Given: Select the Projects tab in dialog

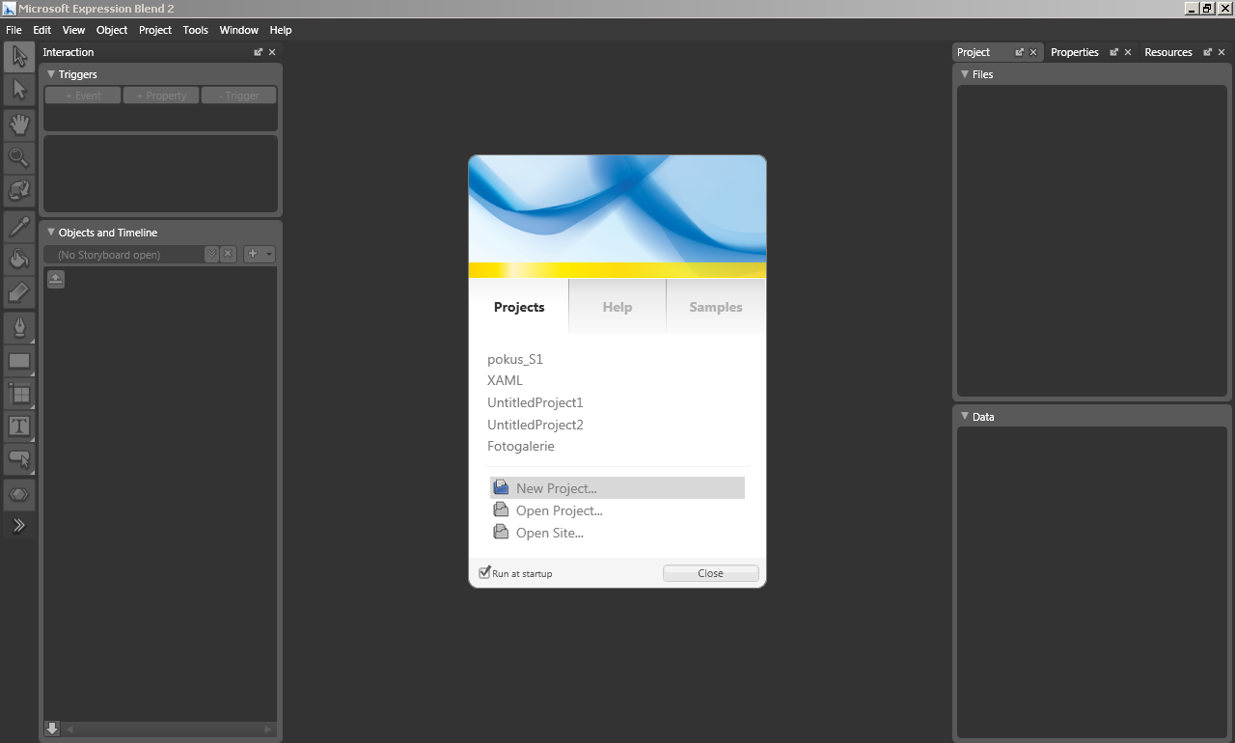Looking at the screenshot, I should (x=519, y=307).
